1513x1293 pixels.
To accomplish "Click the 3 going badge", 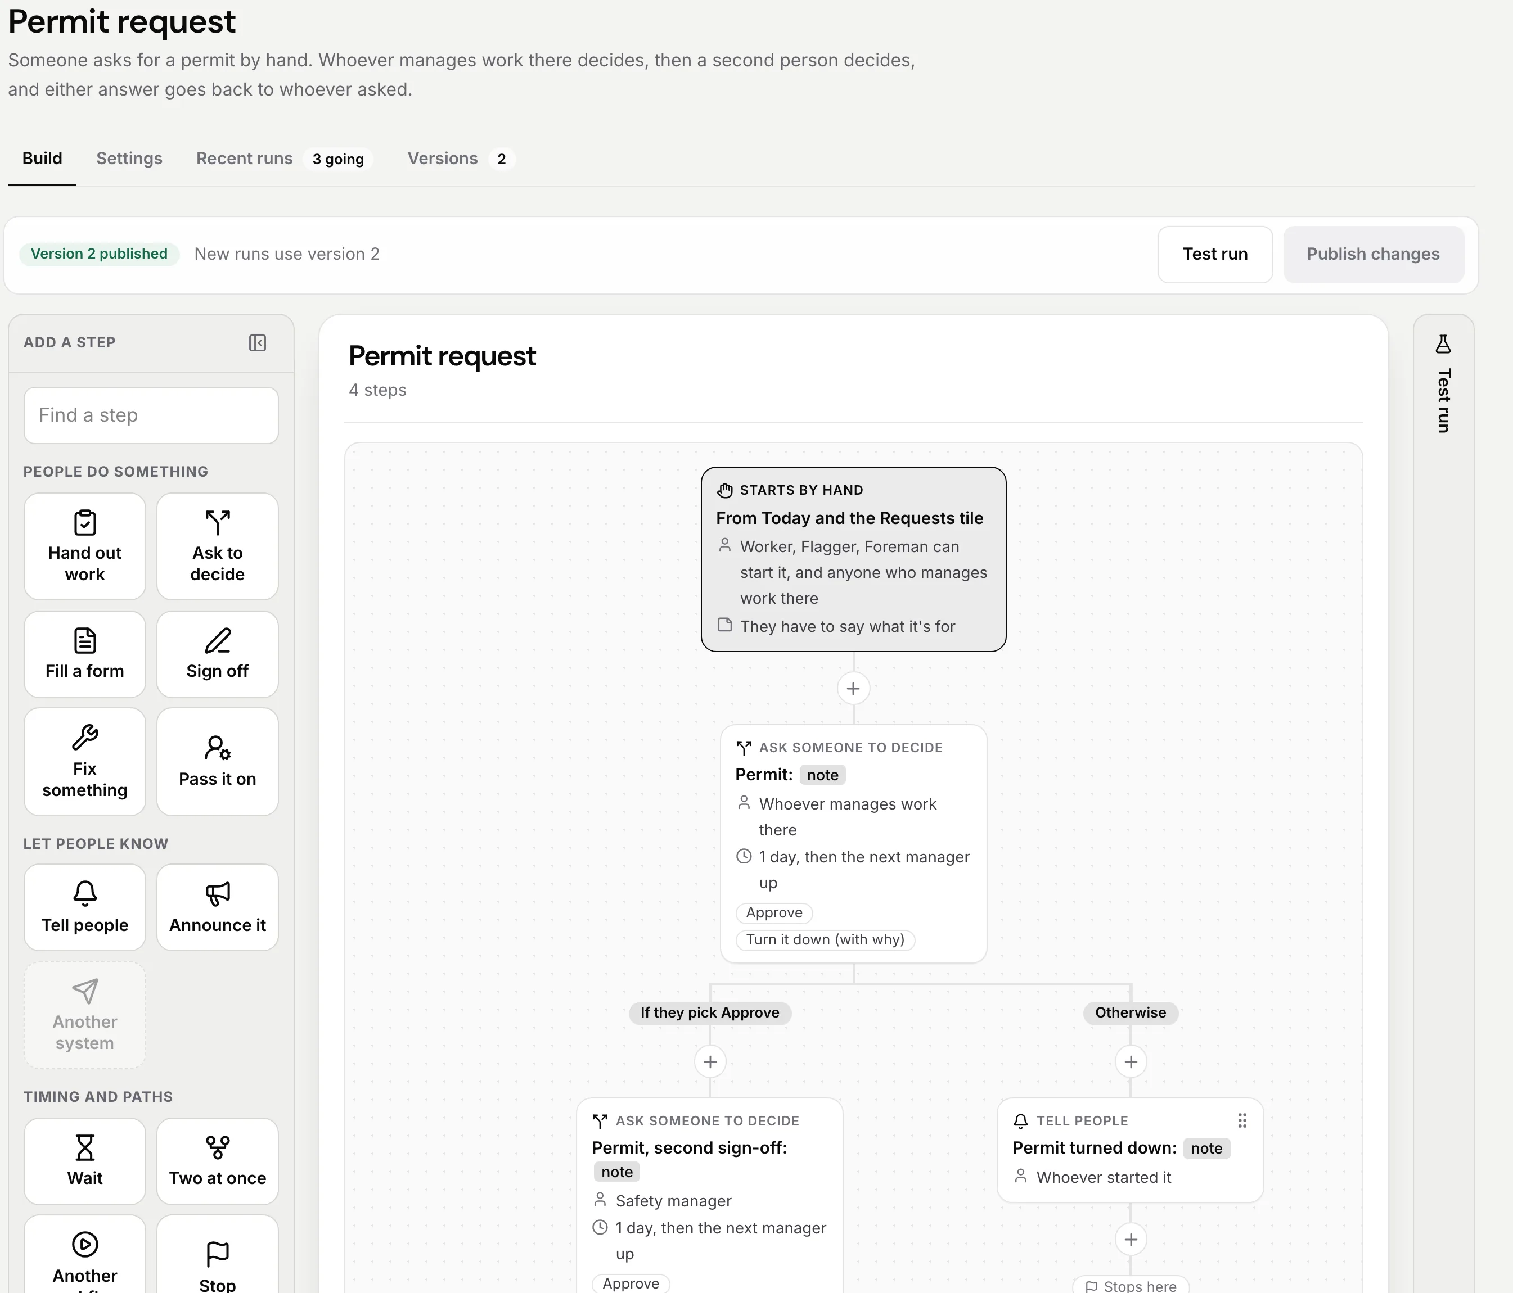I will [x=338, y=159].
